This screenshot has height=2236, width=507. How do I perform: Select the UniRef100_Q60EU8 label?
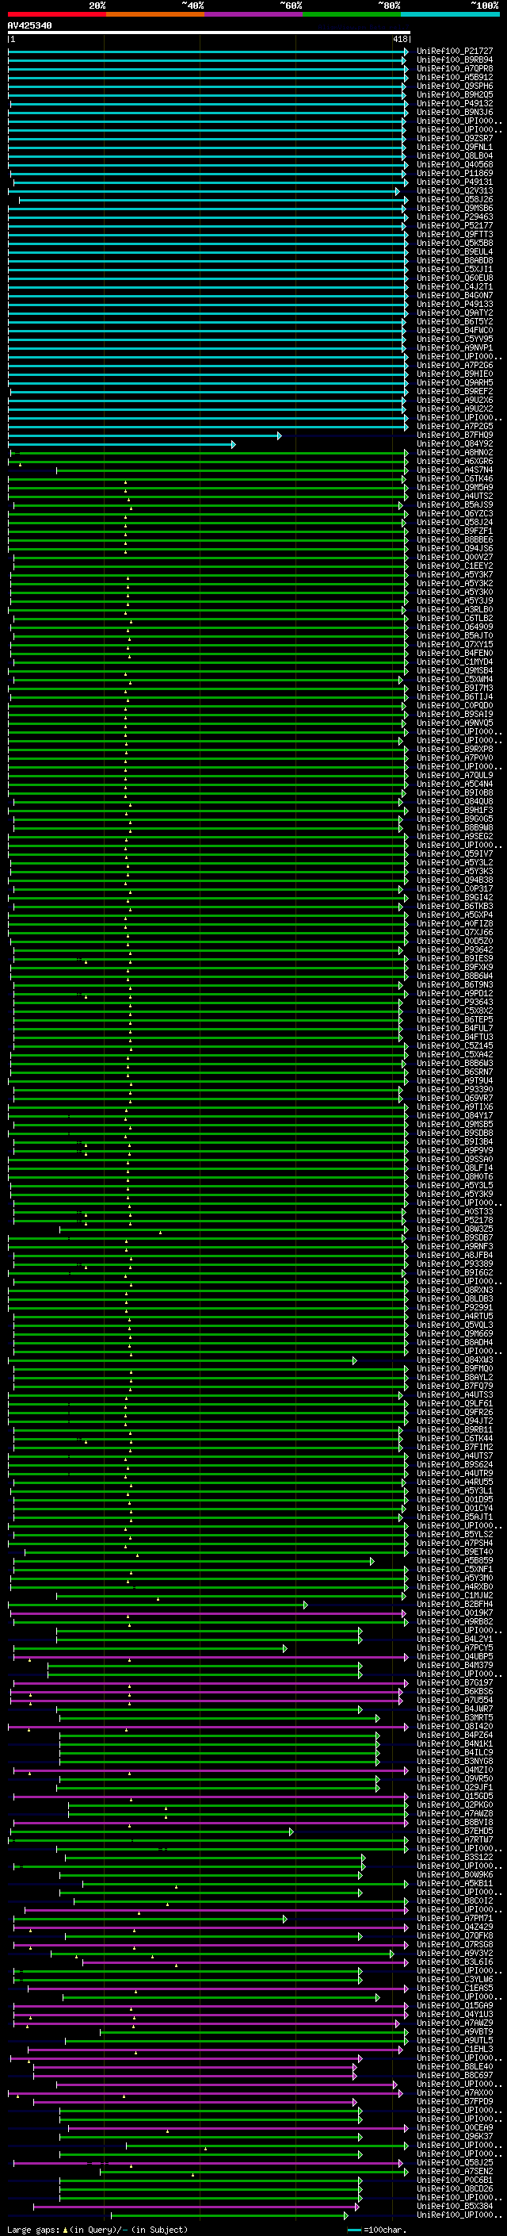pos(454,278)
